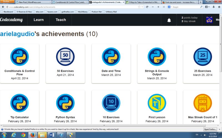Open the UAlbany Mail bookmark

[110, 12]
